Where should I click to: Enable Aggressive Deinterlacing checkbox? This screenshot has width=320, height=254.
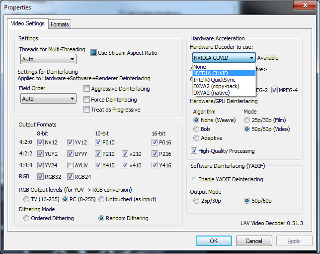(x=86, y=89)
